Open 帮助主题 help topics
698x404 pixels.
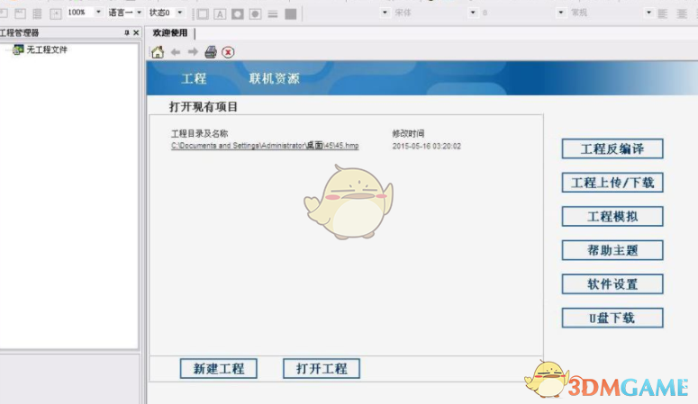pos(612,250)
